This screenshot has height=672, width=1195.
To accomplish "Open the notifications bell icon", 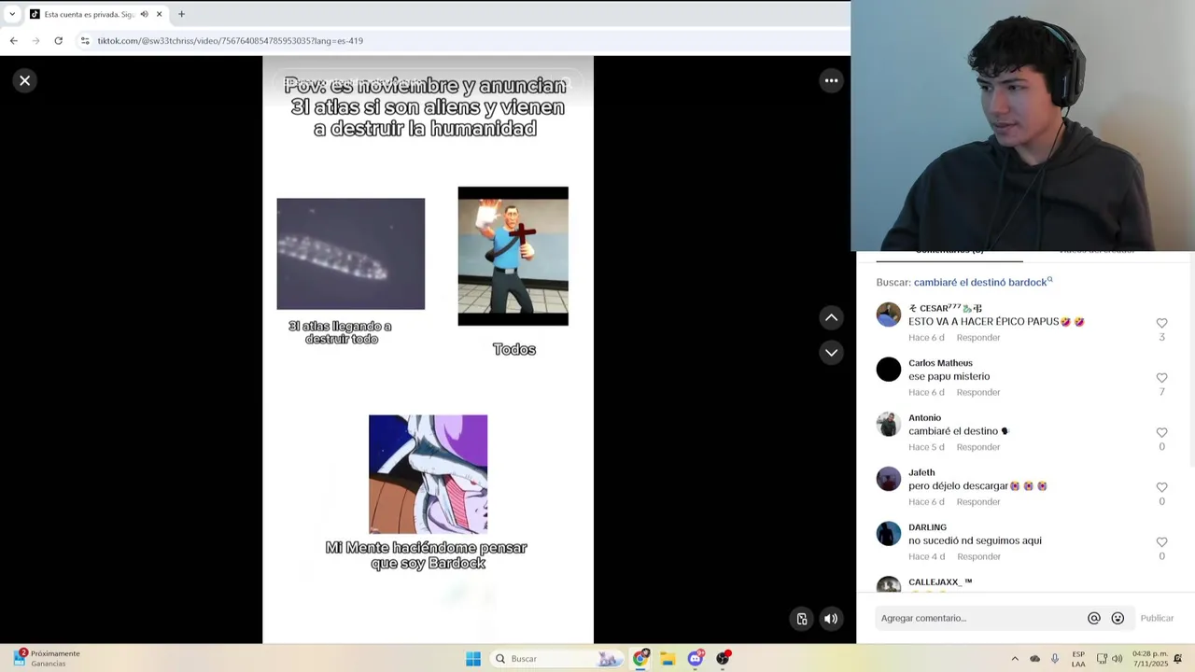I will click(1178, 659).
